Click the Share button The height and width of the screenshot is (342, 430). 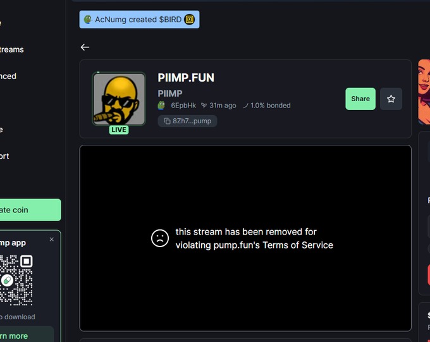[360, 99]
